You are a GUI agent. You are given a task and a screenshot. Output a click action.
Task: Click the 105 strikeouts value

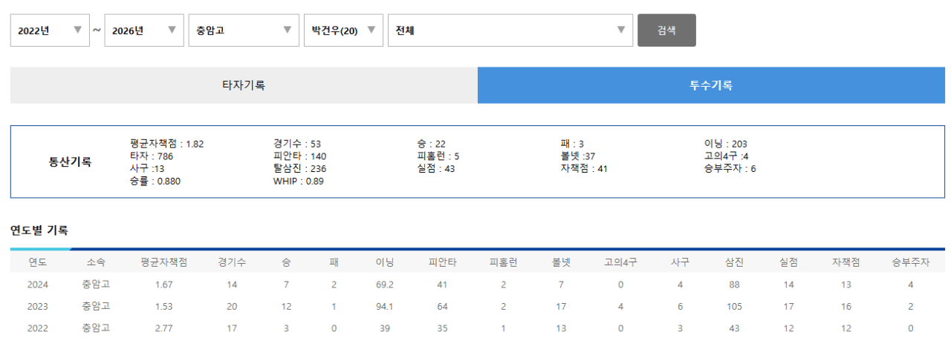pos(734,305)
